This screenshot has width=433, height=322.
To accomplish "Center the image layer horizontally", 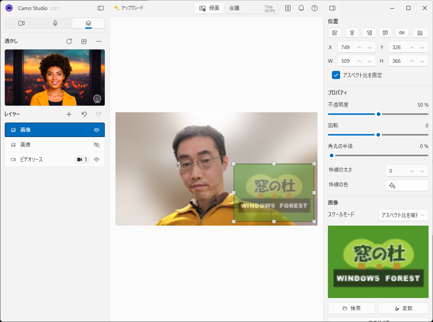I will click(352, 32).
